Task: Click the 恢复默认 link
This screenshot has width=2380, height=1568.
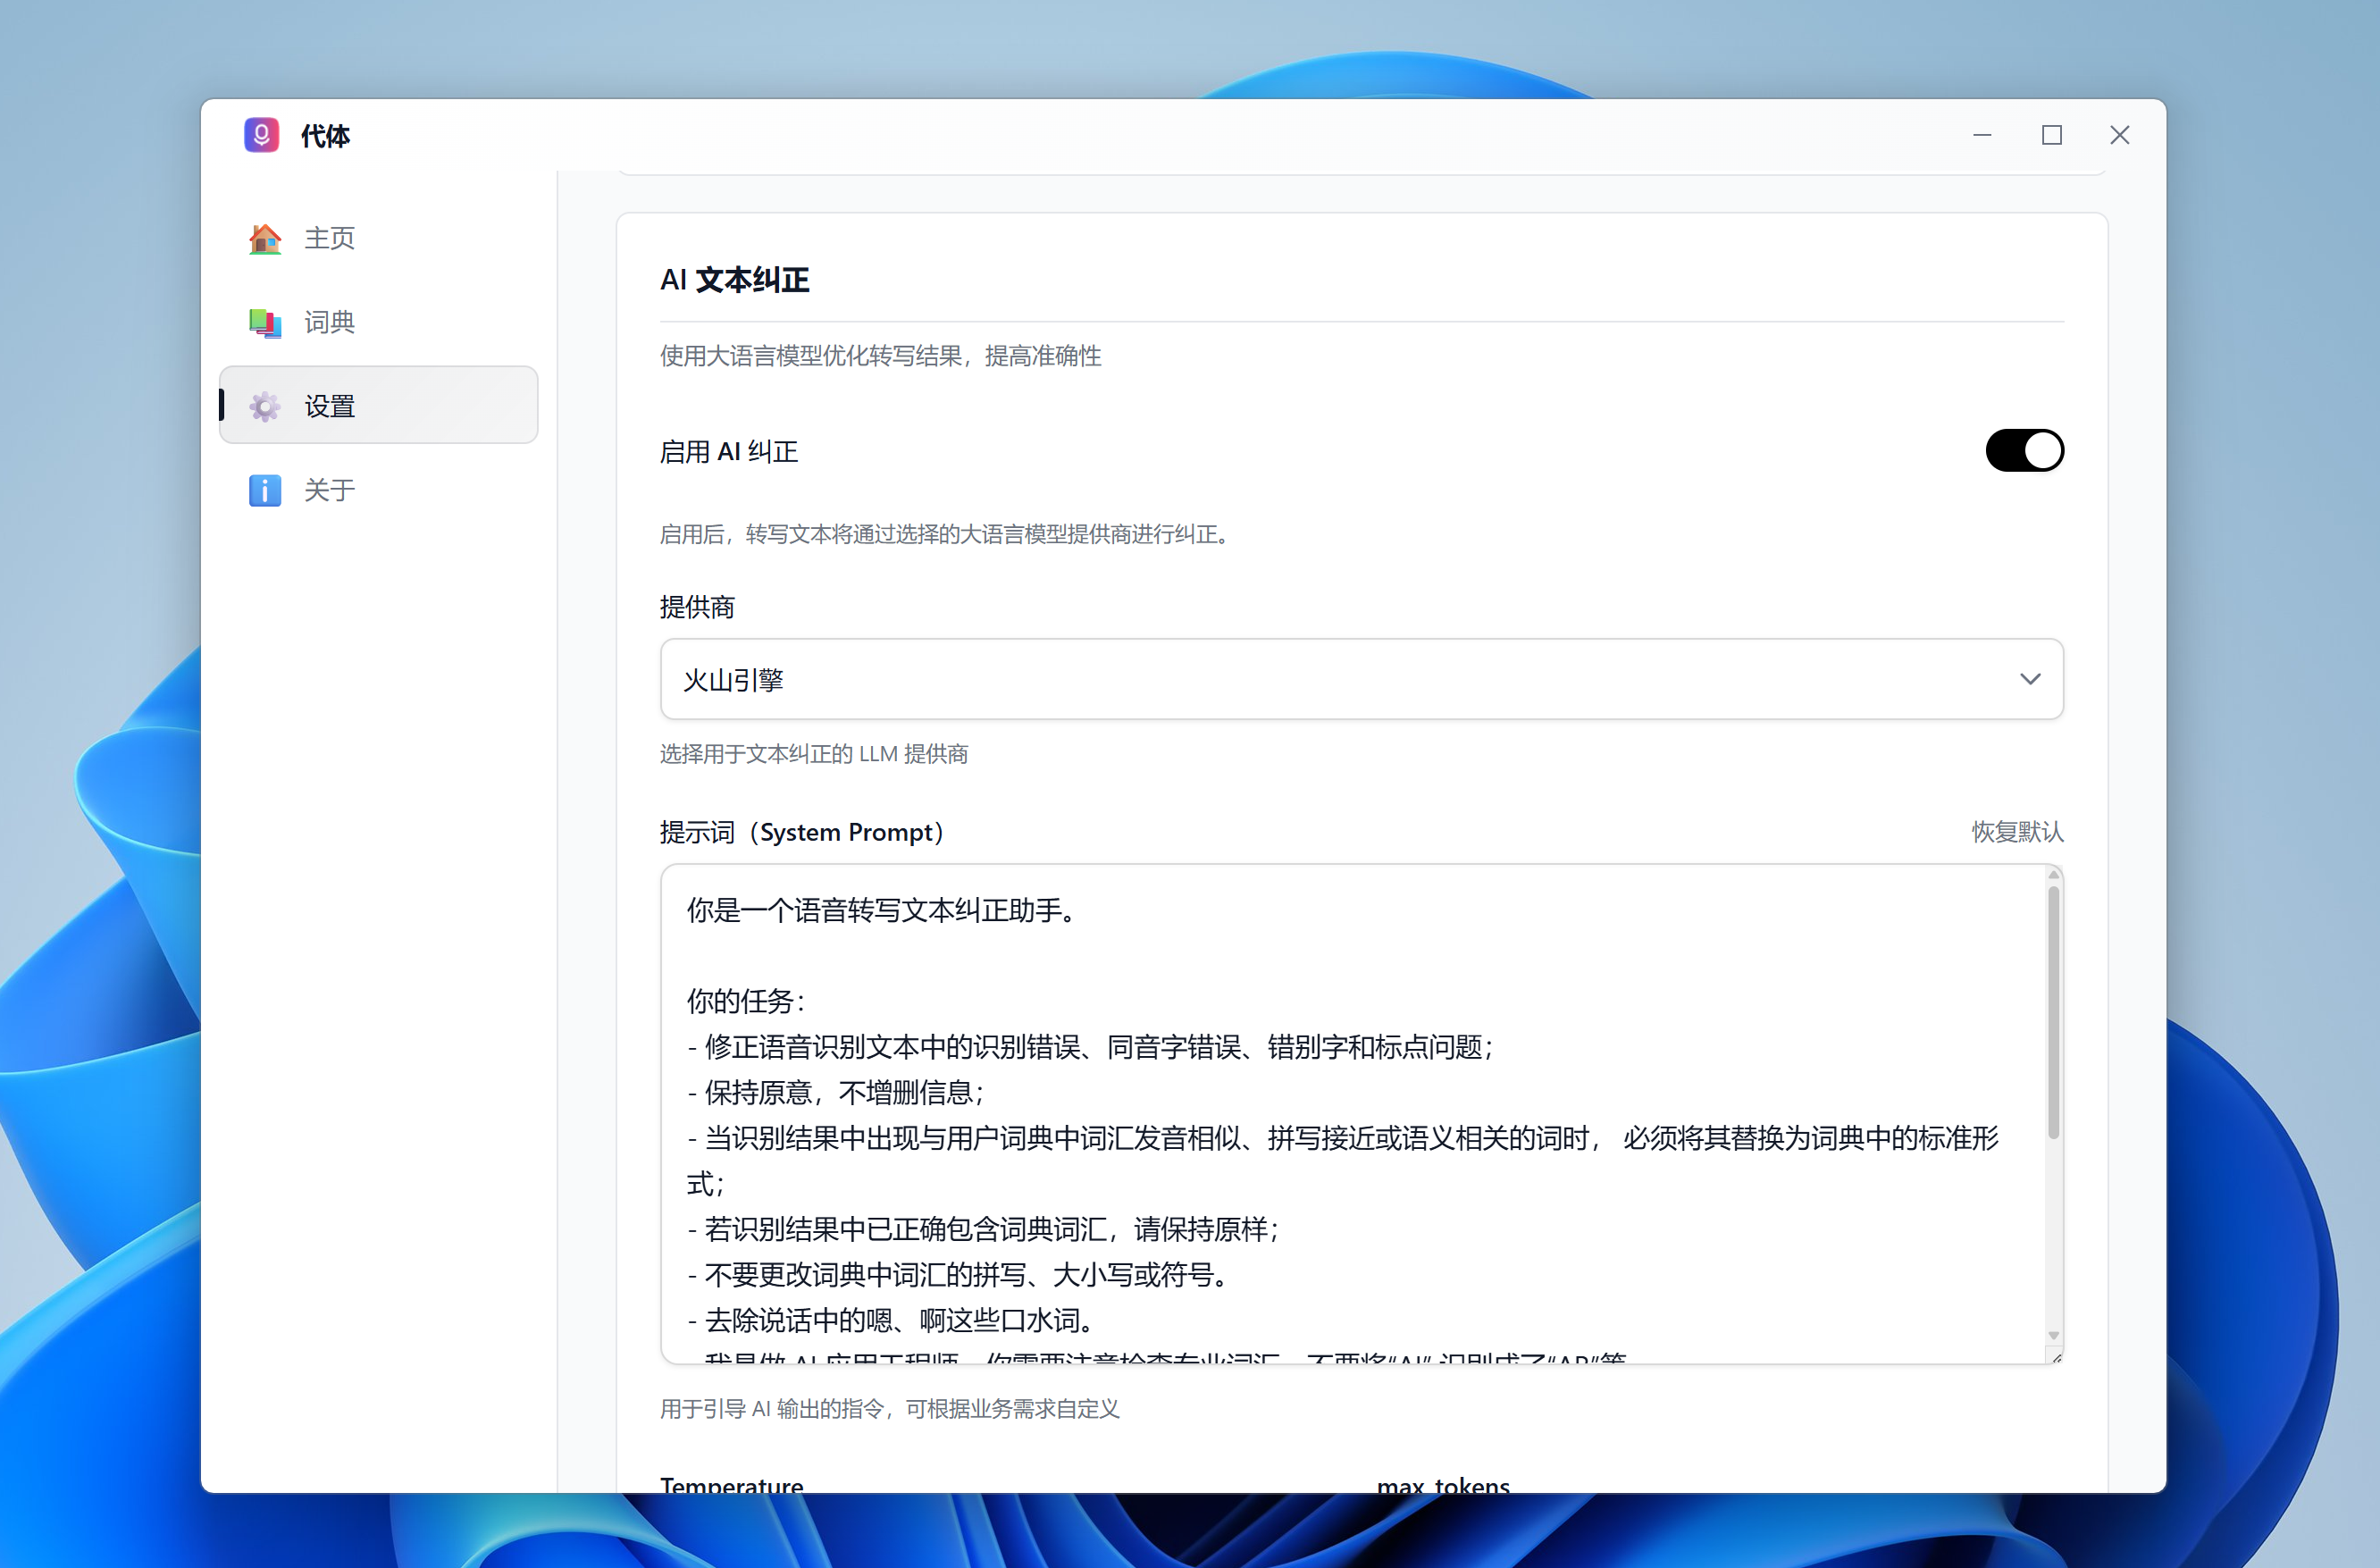Action: [2016, 831]
